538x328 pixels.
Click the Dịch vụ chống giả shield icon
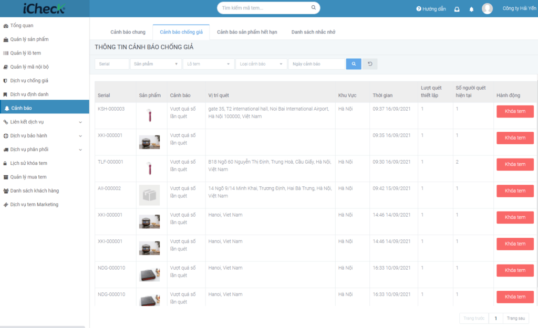click(5, 80)
